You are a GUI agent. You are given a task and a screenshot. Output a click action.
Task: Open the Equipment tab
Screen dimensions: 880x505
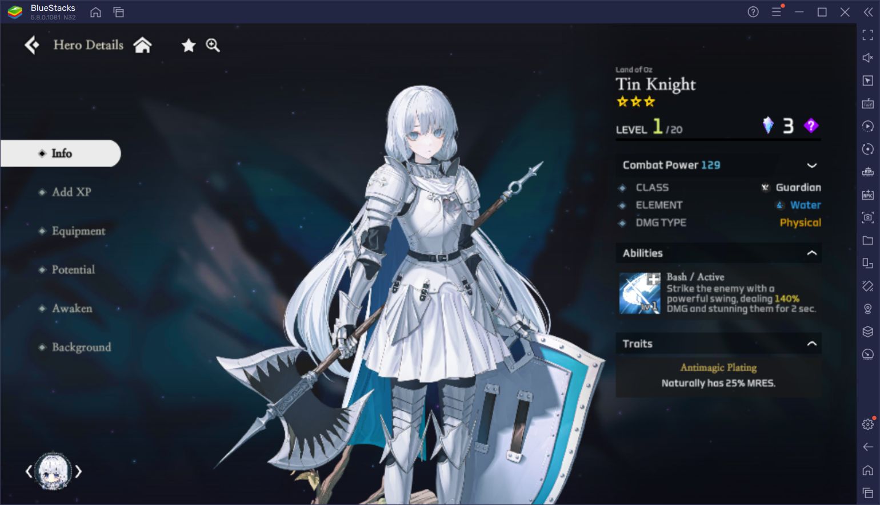pos(79,231)
